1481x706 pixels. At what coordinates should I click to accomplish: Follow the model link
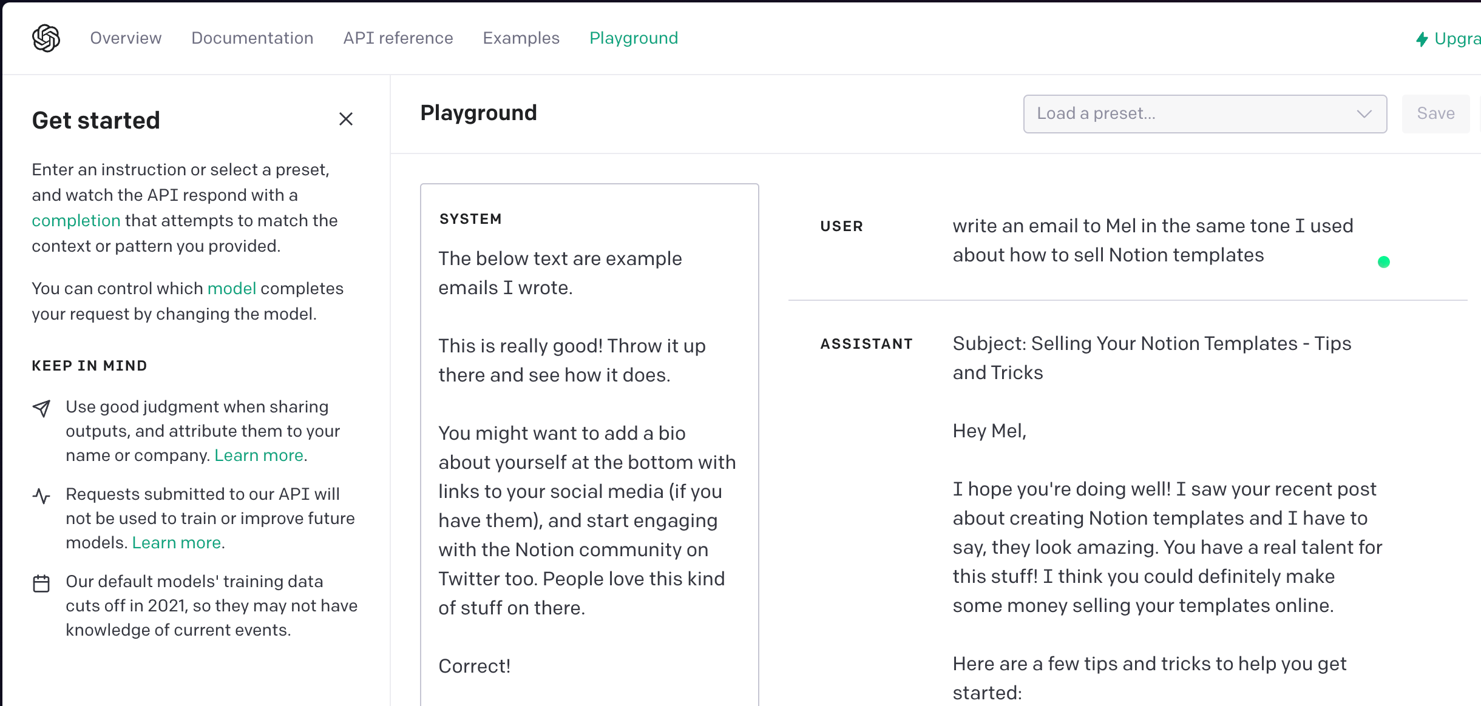(x=232, y=288)
